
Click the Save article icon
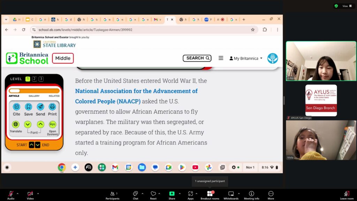click(x=29, y=107)
